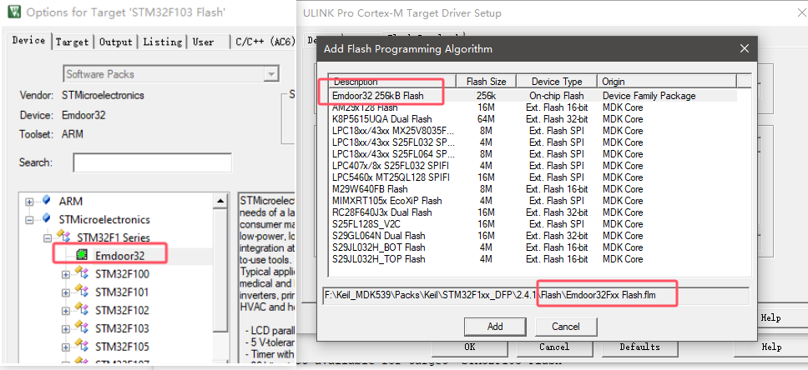The image size is (808, 370).
Task: Sort list by Flash Size column header
Action: pyautogui.click(x=486, y=82)
